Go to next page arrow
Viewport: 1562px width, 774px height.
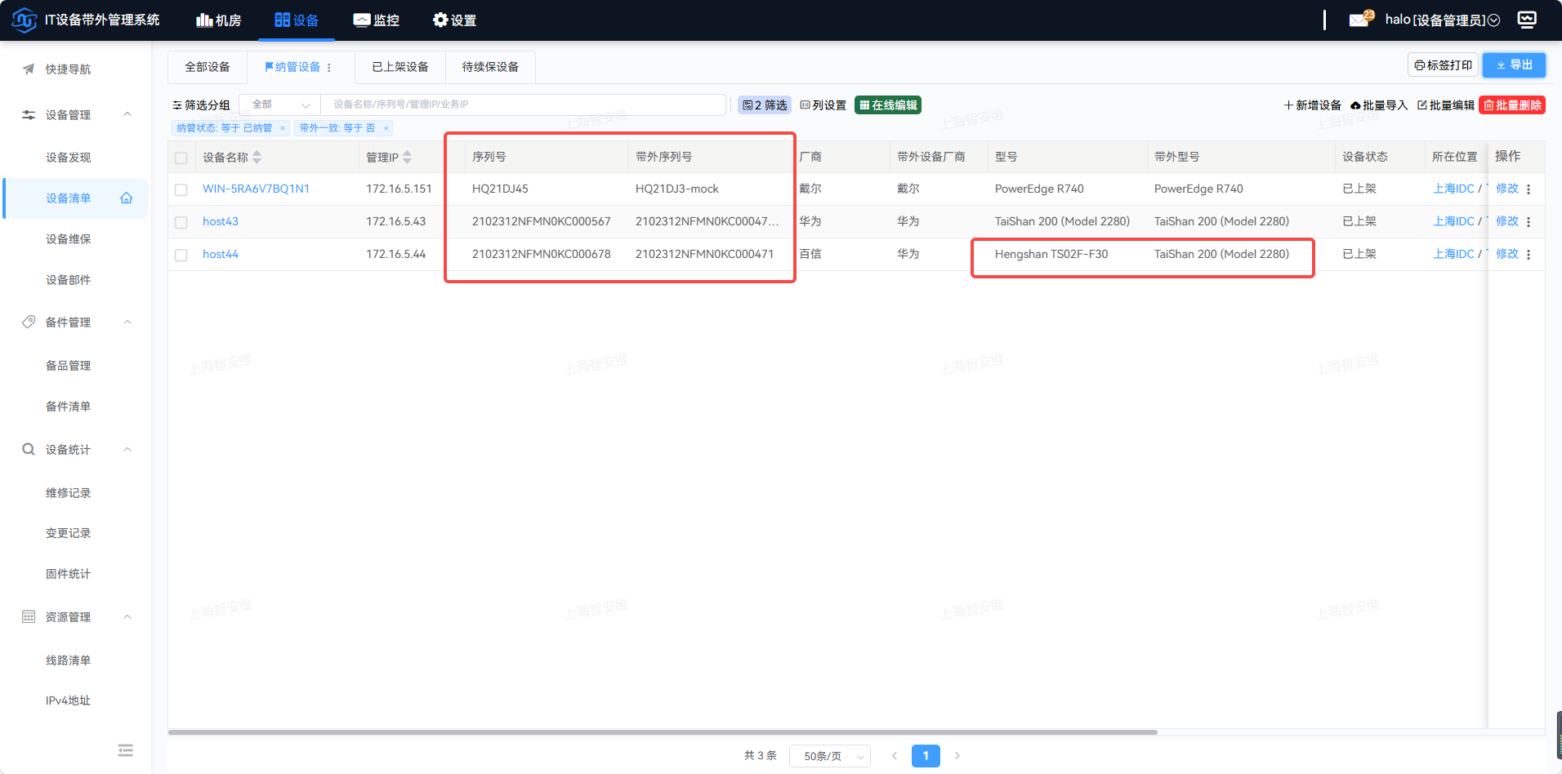click(x=957, y=756)
